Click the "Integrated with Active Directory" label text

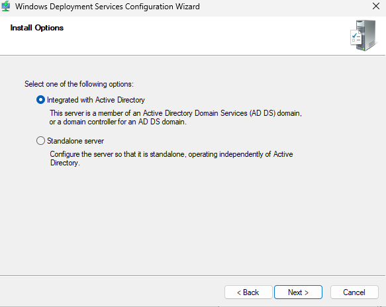click(x=96, y=100)
